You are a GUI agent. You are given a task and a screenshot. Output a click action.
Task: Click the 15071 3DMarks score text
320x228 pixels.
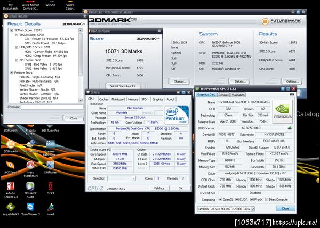(124, 51)
